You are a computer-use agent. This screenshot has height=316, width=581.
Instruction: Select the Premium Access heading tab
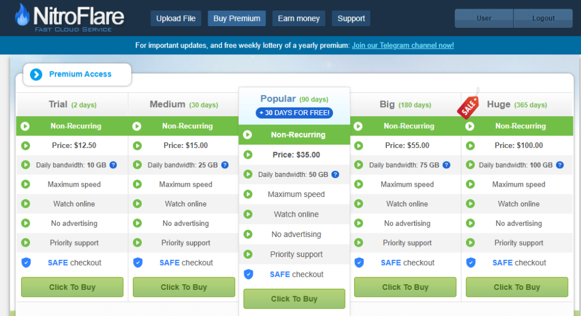[x=77, y=74]
